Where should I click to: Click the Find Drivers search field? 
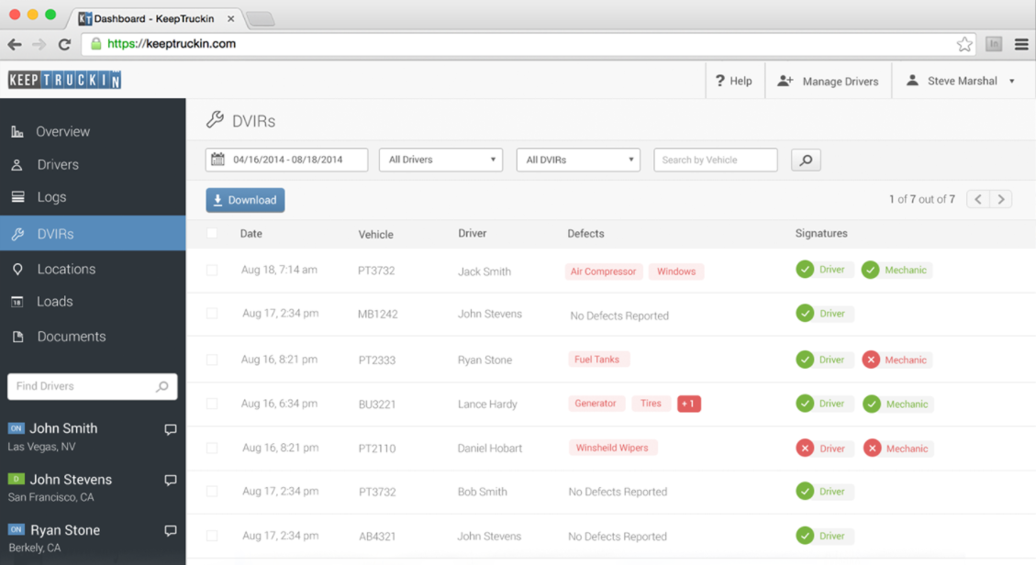(x=83, y=386)
